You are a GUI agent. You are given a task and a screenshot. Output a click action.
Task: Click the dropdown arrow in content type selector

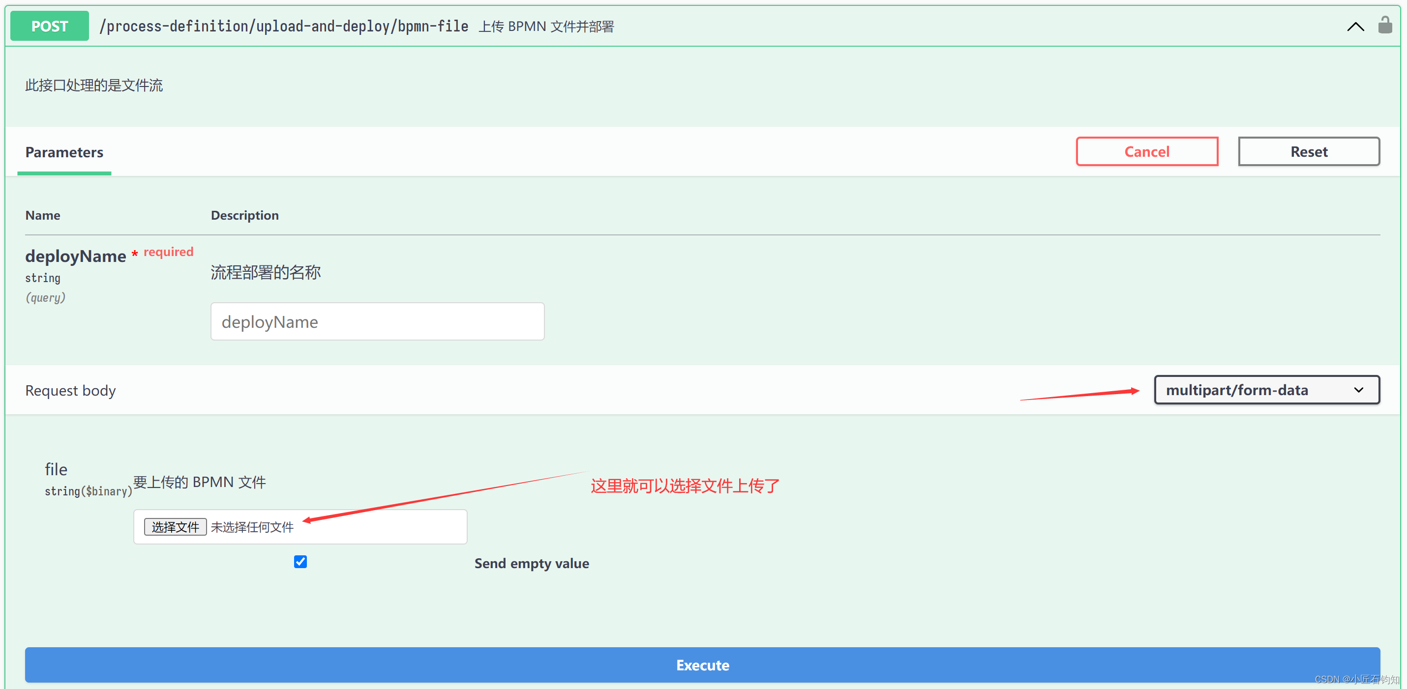click(x=1358, y=390)
